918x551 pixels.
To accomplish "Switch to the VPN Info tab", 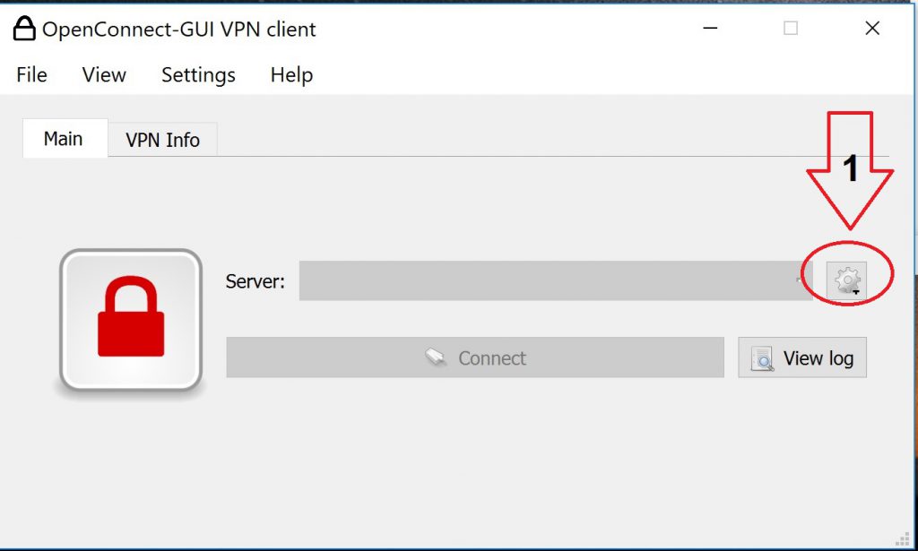I will (x=162, y=141).
